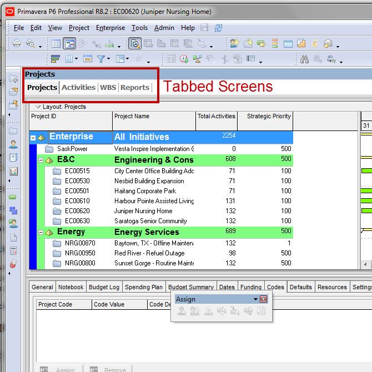Open the Group and Sort dropdown arrow
The image size is (372, 372).
pos(127,59)
